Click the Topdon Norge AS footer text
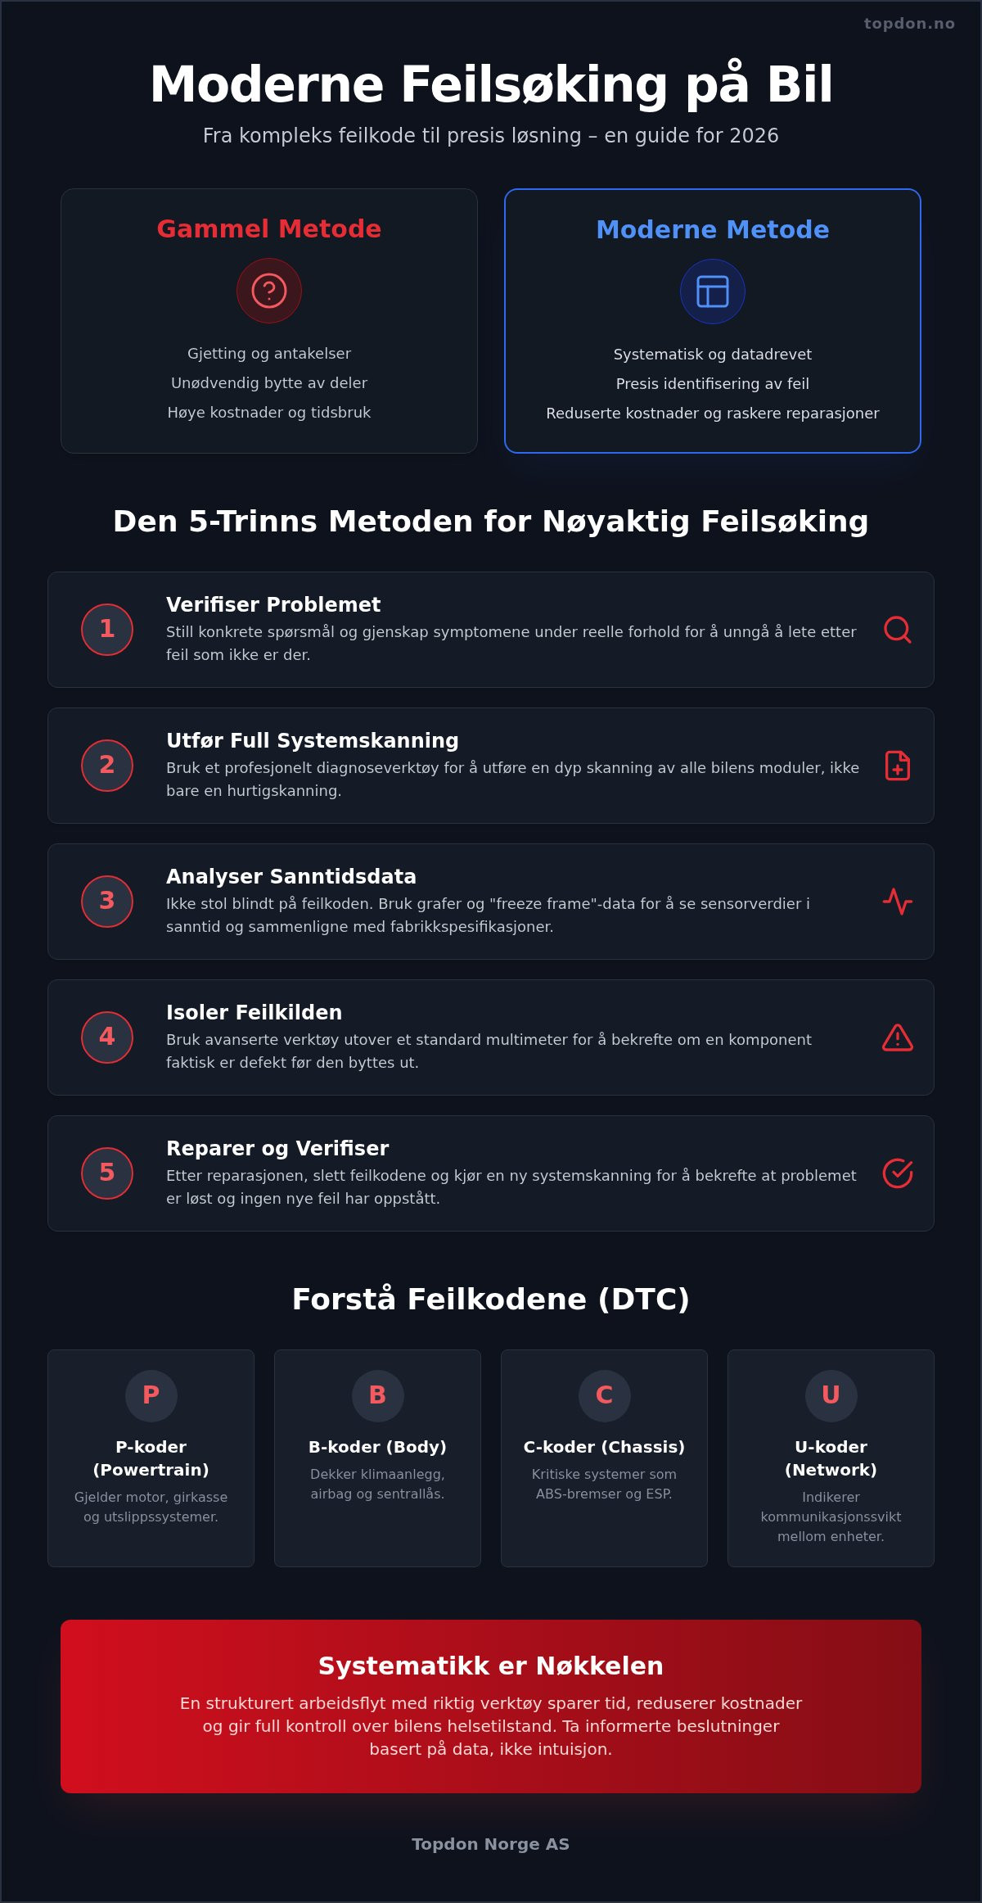The image size is (982, 1903). (491, 1844)
